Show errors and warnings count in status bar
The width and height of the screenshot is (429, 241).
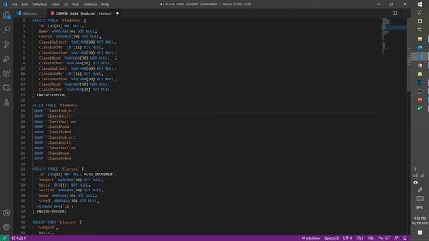(x=19, y=238)
